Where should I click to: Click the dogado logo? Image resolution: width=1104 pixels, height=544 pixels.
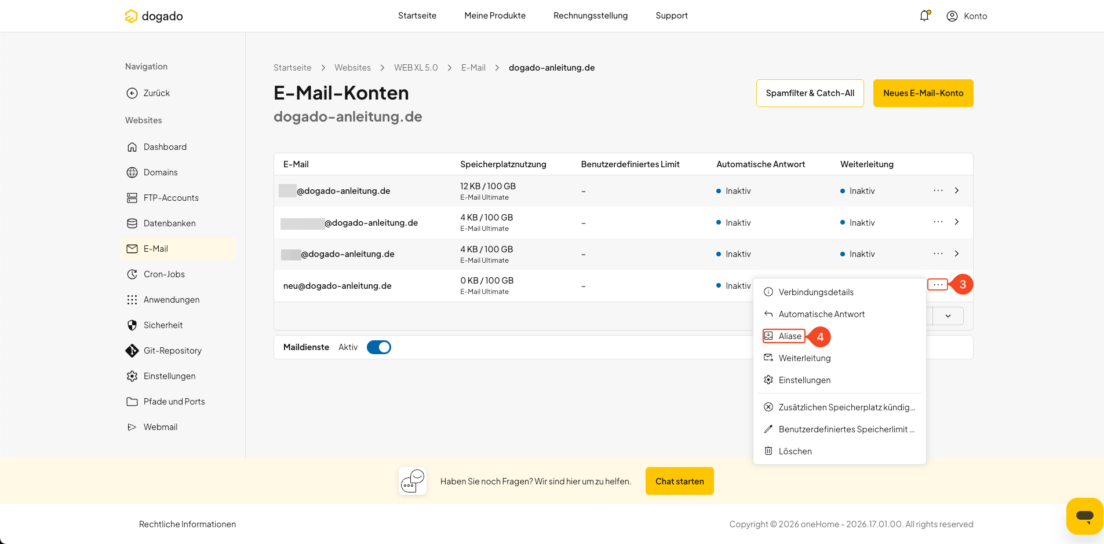coord(154,16)
